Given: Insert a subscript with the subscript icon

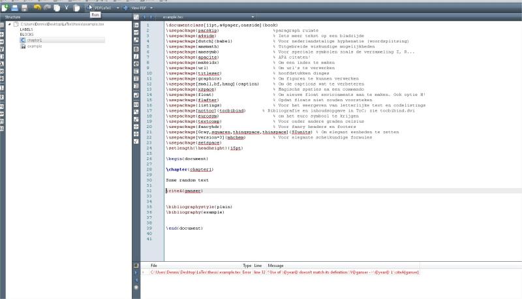Looking at the screenshot, I should click(x=136, y=112).
